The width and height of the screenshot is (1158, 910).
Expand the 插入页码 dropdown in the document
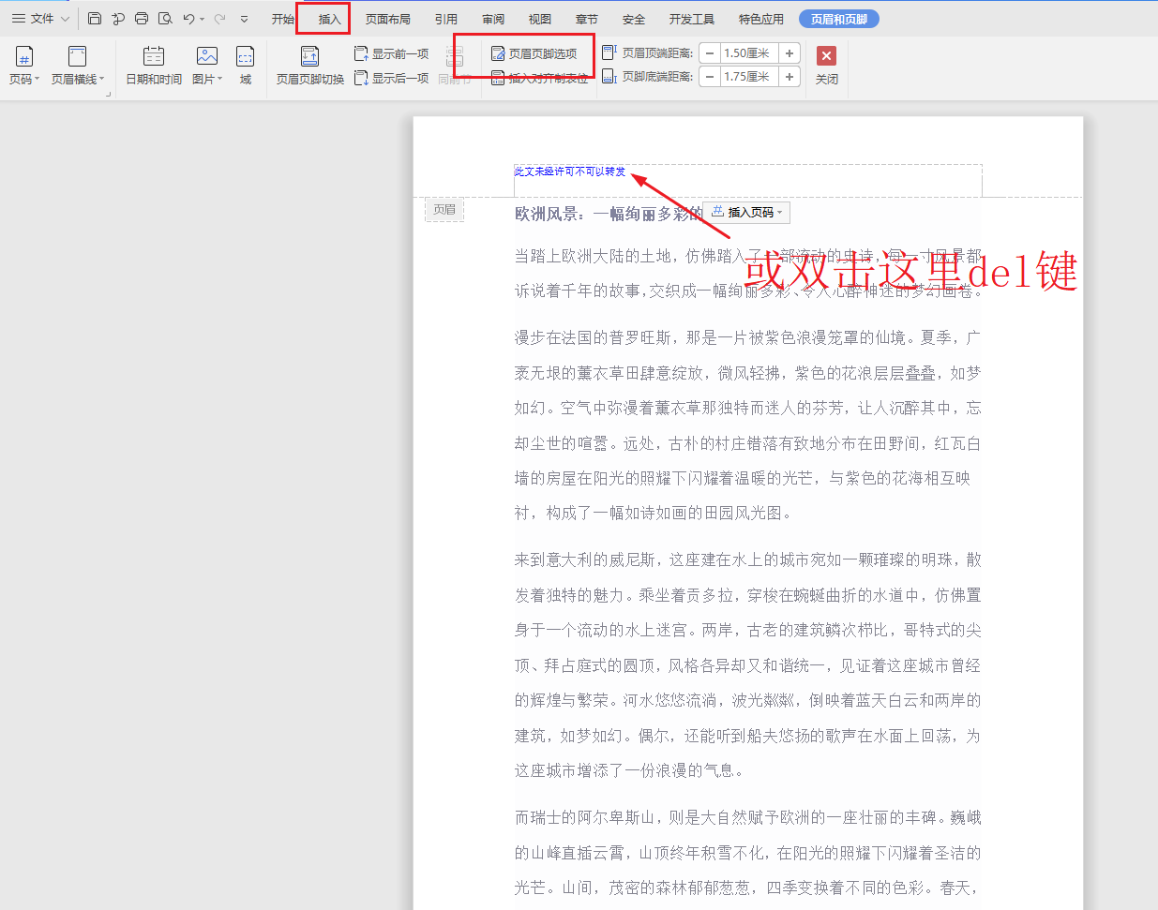(x=748, y=213)
